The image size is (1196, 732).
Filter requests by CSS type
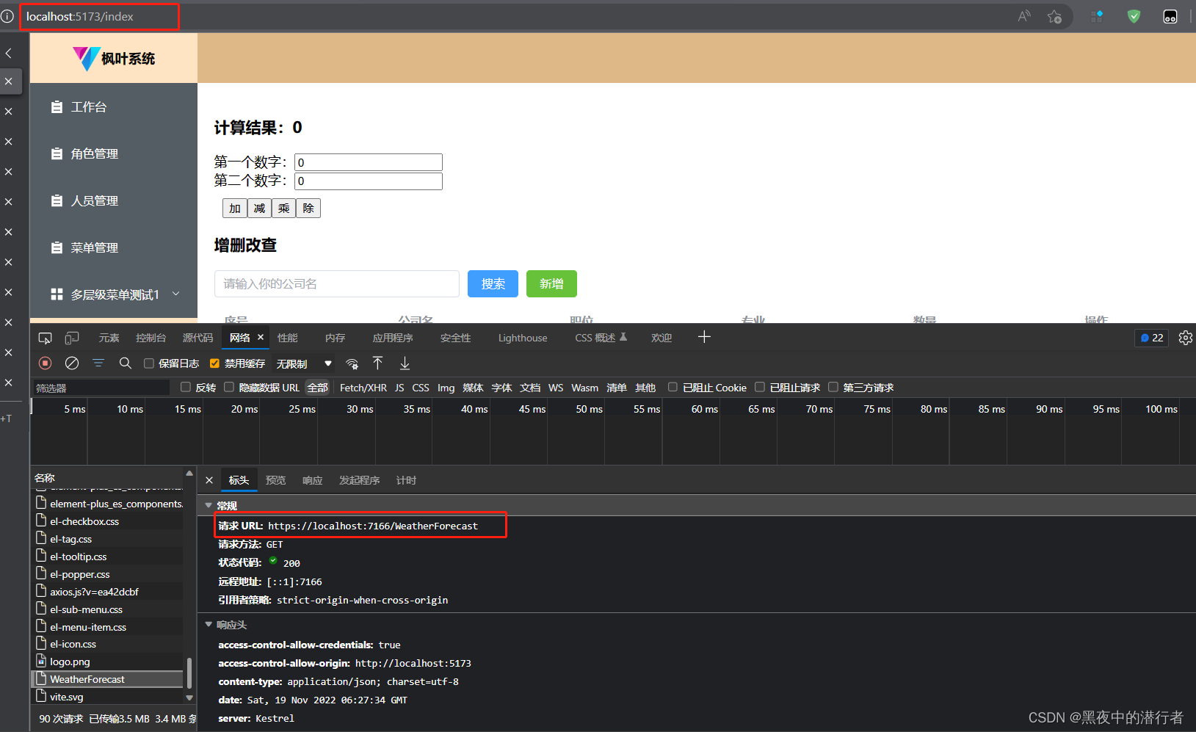click(x=421, y=388)
